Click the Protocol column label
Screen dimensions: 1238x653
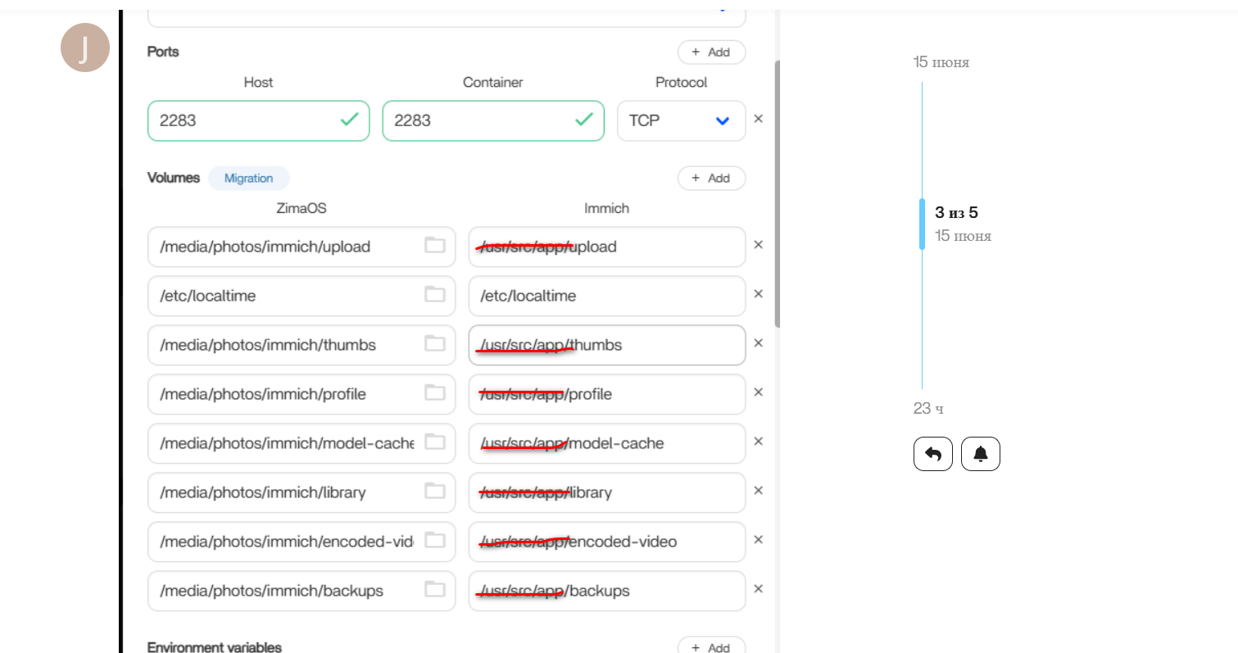pyautogui.click(x=682, y=82)
